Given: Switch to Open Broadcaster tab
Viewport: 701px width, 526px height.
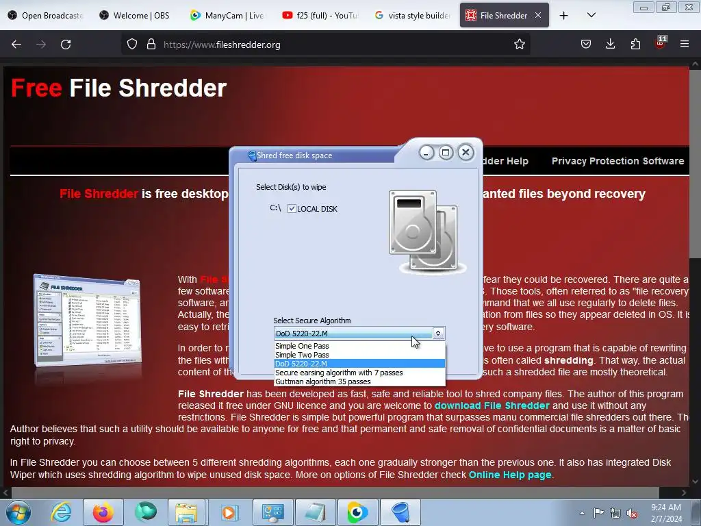Looking at the screenshot, I should [x=46, y=16].
